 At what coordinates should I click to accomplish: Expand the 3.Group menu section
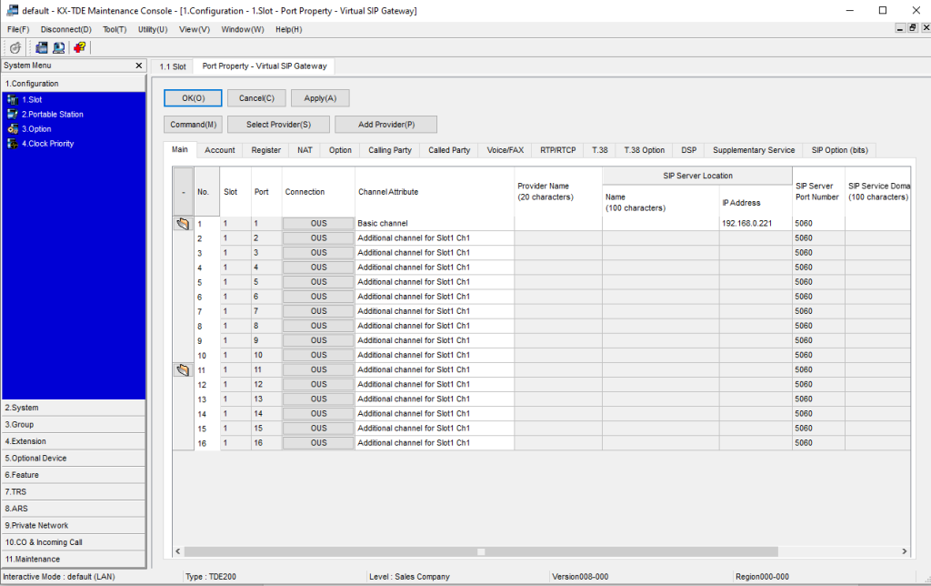74,424
